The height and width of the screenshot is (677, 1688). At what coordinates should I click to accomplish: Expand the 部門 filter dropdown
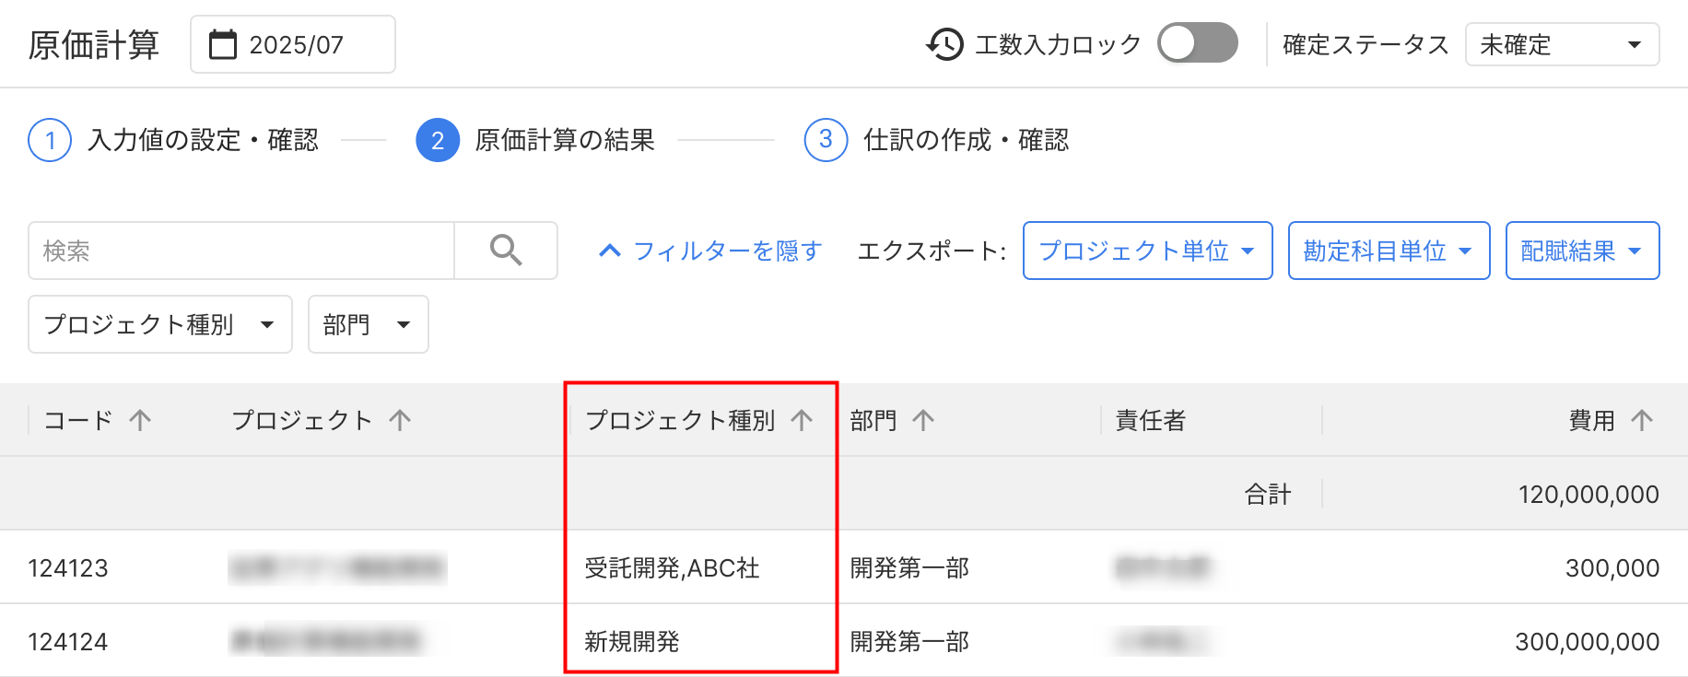[368, 324]
